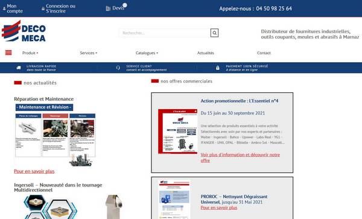
Task: Click the PROROC flyer thumbnail
Action: pyautogui.click(x=174, y=199)
